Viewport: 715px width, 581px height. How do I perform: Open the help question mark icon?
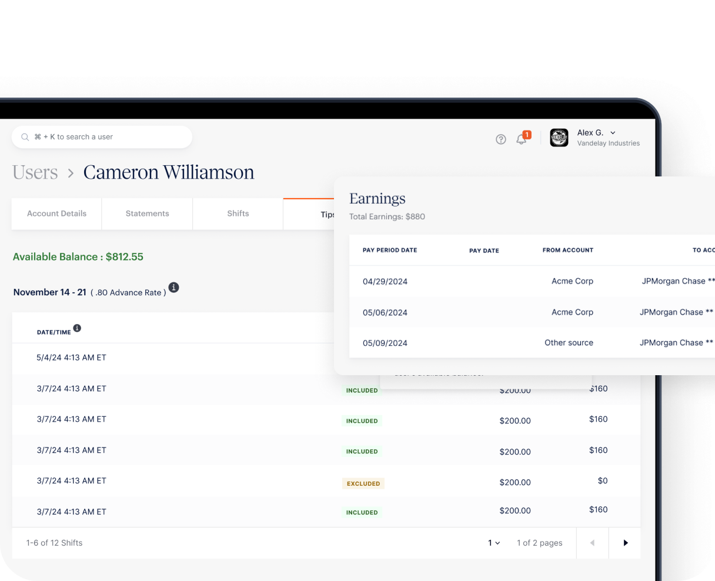(500, 139)
